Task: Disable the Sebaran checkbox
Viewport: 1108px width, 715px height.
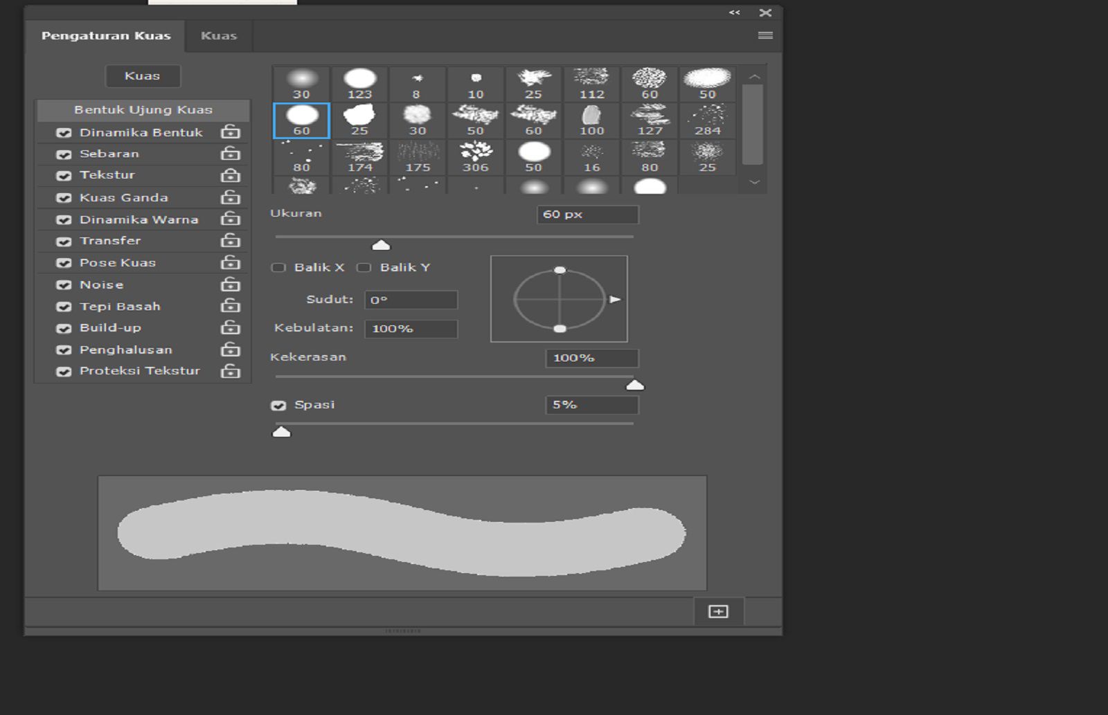Action: tap(64, 154)
